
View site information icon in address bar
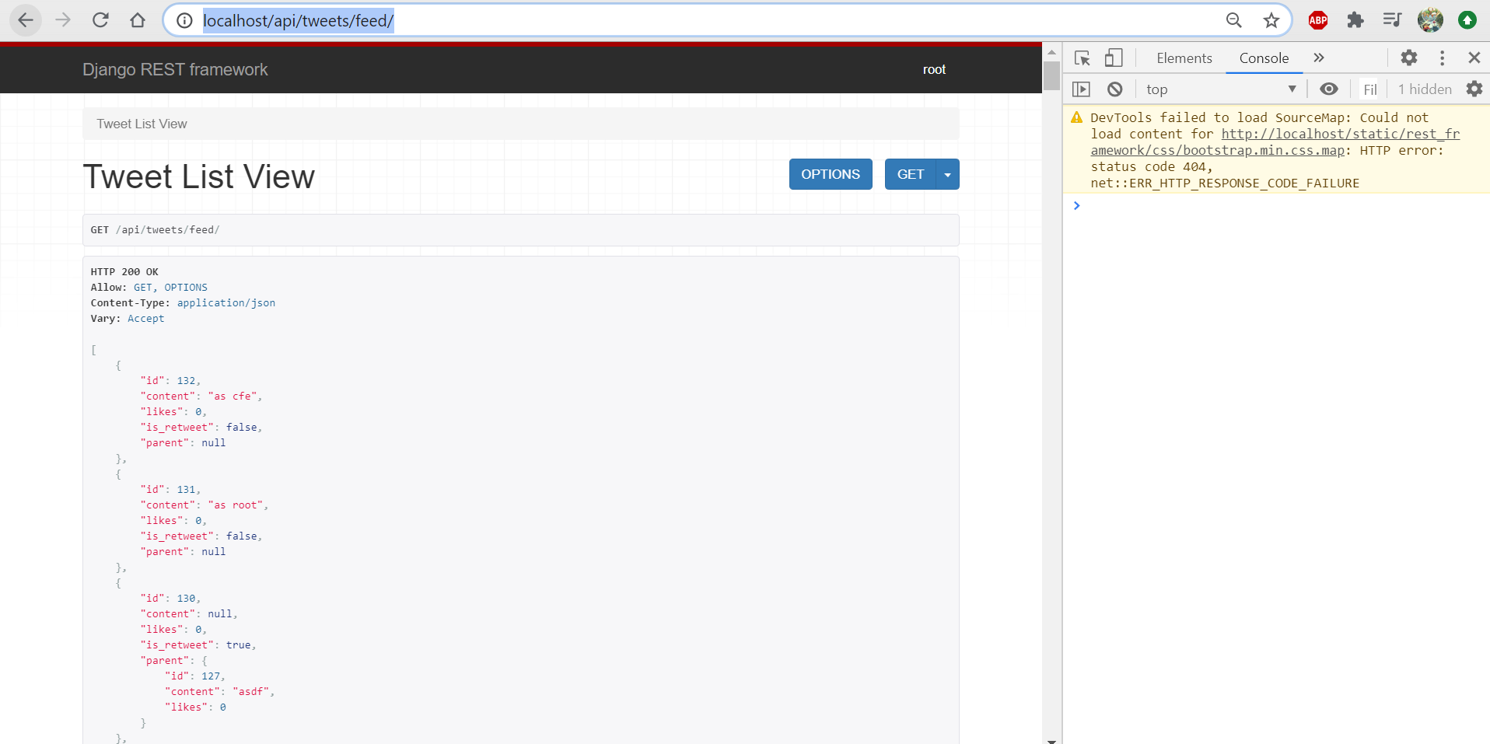[x=184, y=20]
